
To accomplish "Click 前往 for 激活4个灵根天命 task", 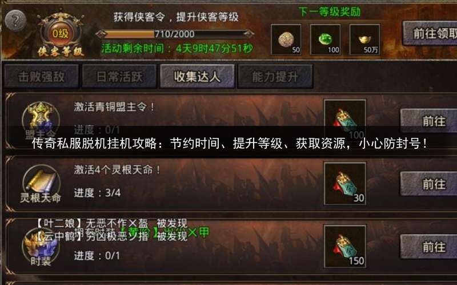I will tap(429, 184).
